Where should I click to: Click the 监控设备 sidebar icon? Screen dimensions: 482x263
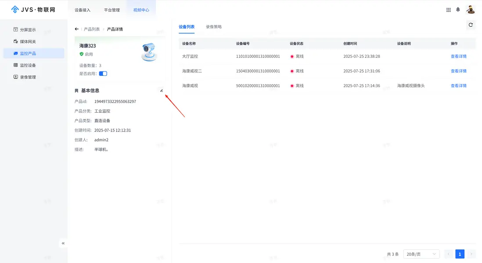click(16, 65)
